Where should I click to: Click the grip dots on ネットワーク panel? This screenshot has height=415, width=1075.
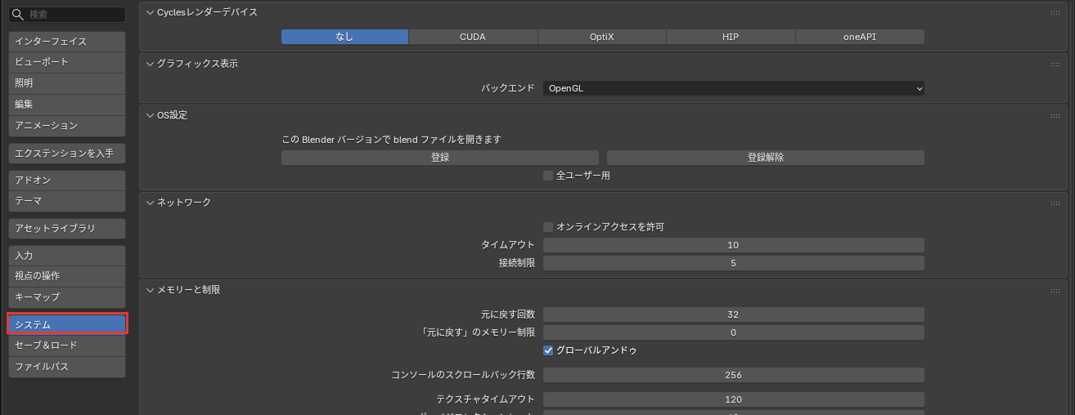click(1055, 203)
